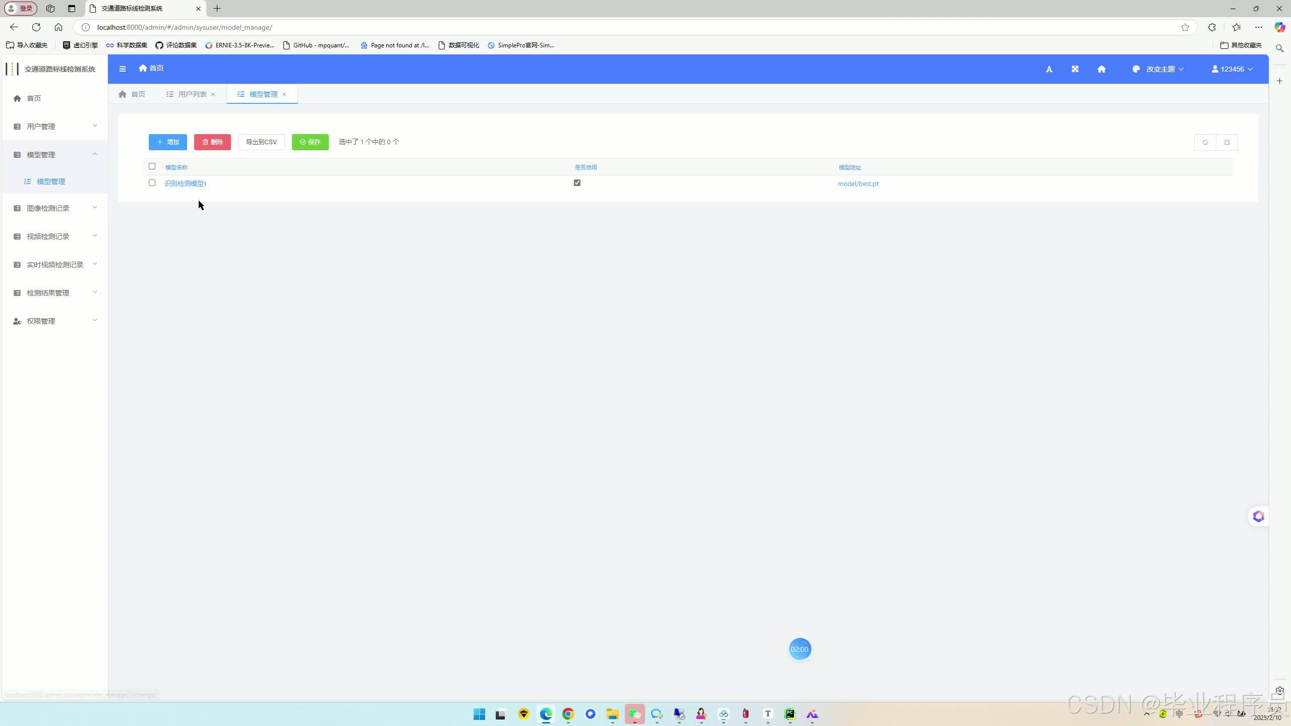
Task: Click the browser back arrow
Action: [14, 27]
